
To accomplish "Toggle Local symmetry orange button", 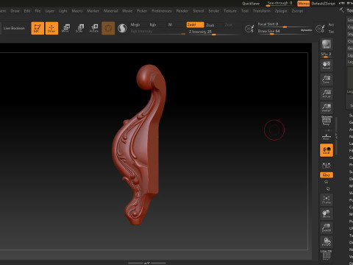I will [327, 150].
